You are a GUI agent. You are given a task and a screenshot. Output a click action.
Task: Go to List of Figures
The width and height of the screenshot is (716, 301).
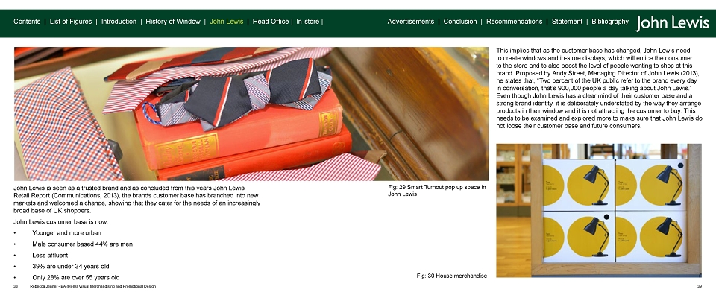[x=71, y=22]
